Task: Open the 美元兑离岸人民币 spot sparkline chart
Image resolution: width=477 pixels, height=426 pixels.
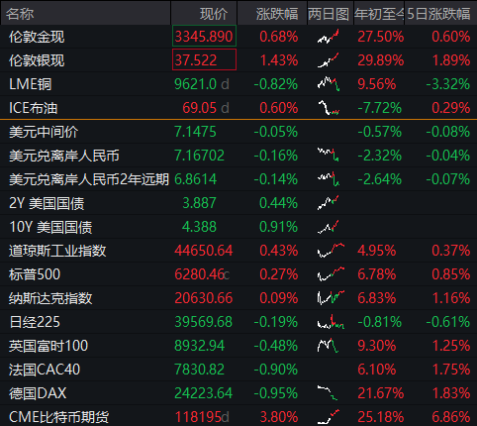Action: [x=328, y=155]
